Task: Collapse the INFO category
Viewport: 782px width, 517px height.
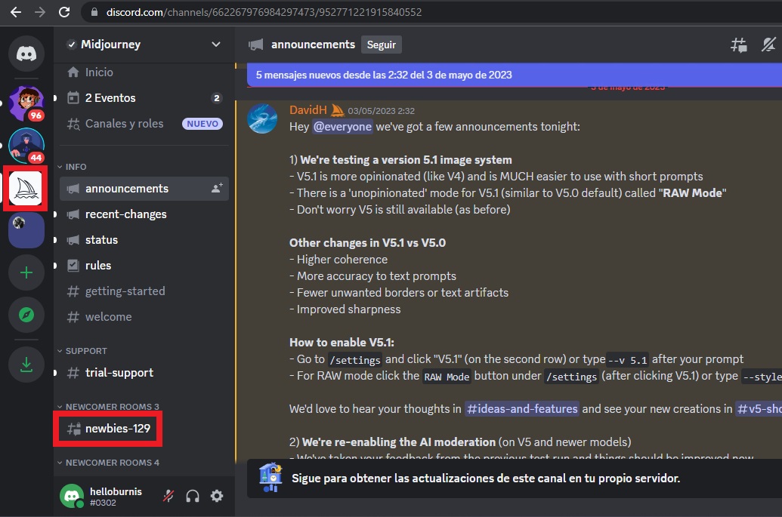Action: click(x=72, y=167)
